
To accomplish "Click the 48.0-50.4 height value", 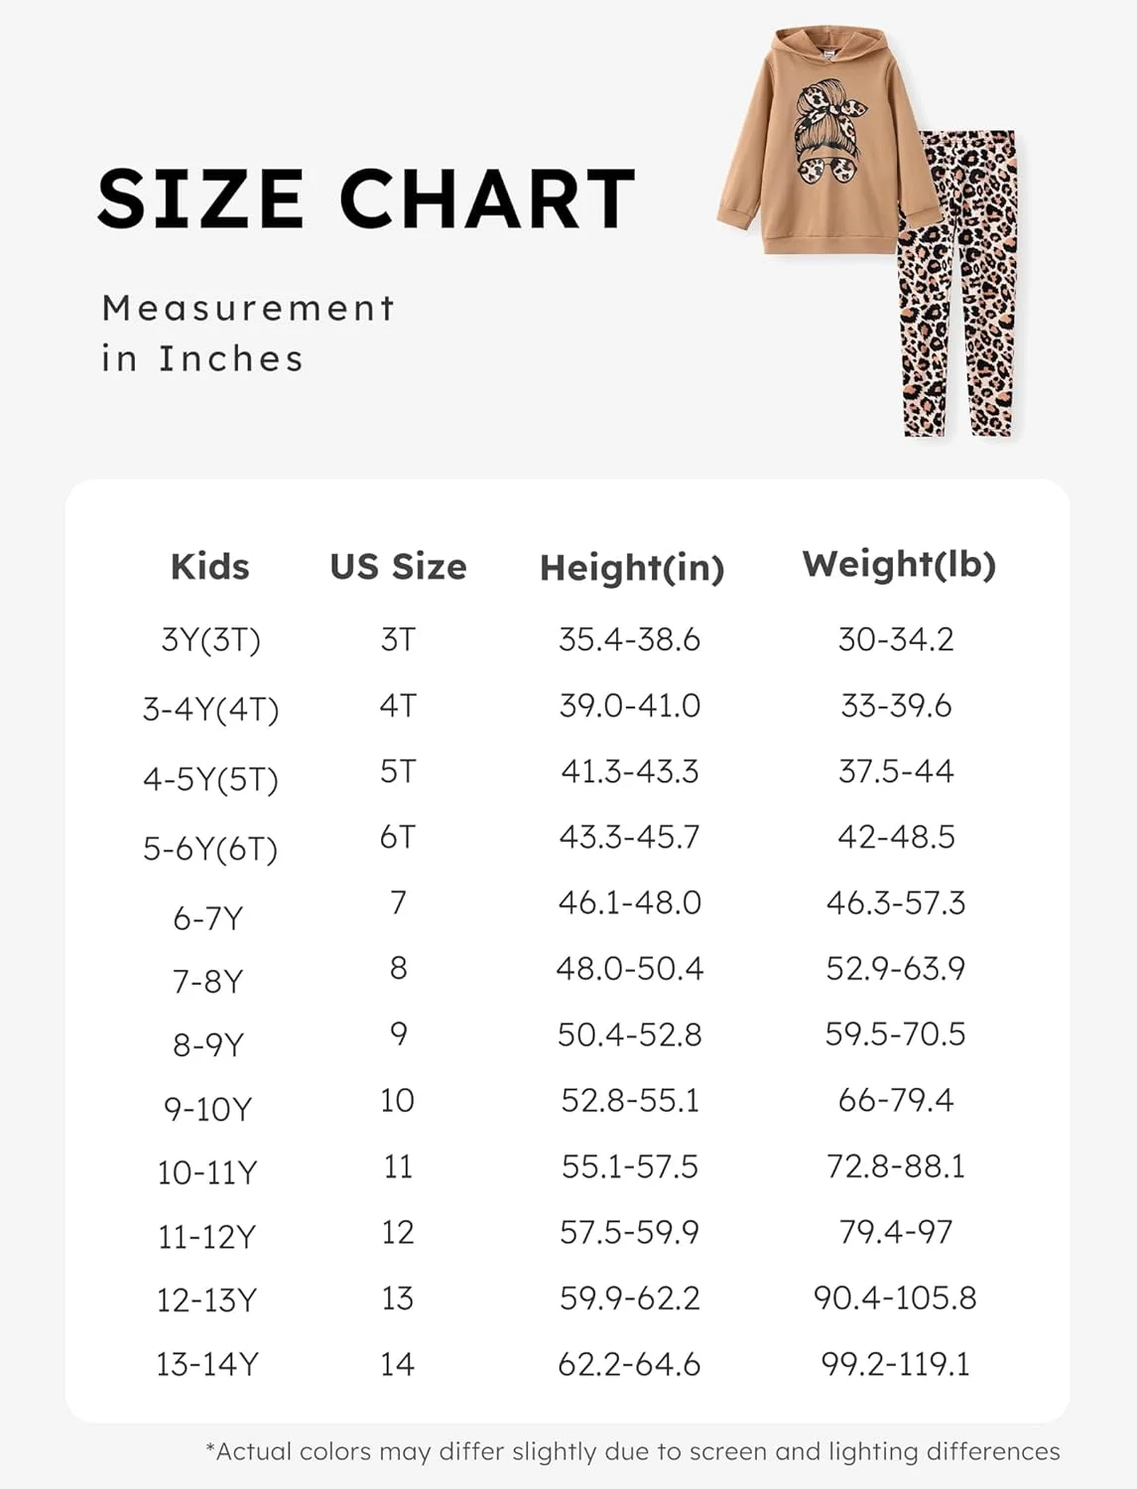I will [629, 968].
